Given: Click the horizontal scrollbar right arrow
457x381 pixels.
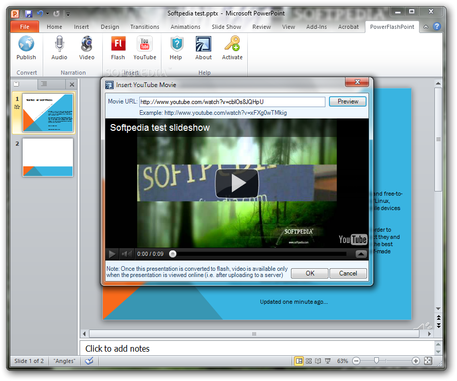Looking at the screenshot, I should (x=429, y=334).
